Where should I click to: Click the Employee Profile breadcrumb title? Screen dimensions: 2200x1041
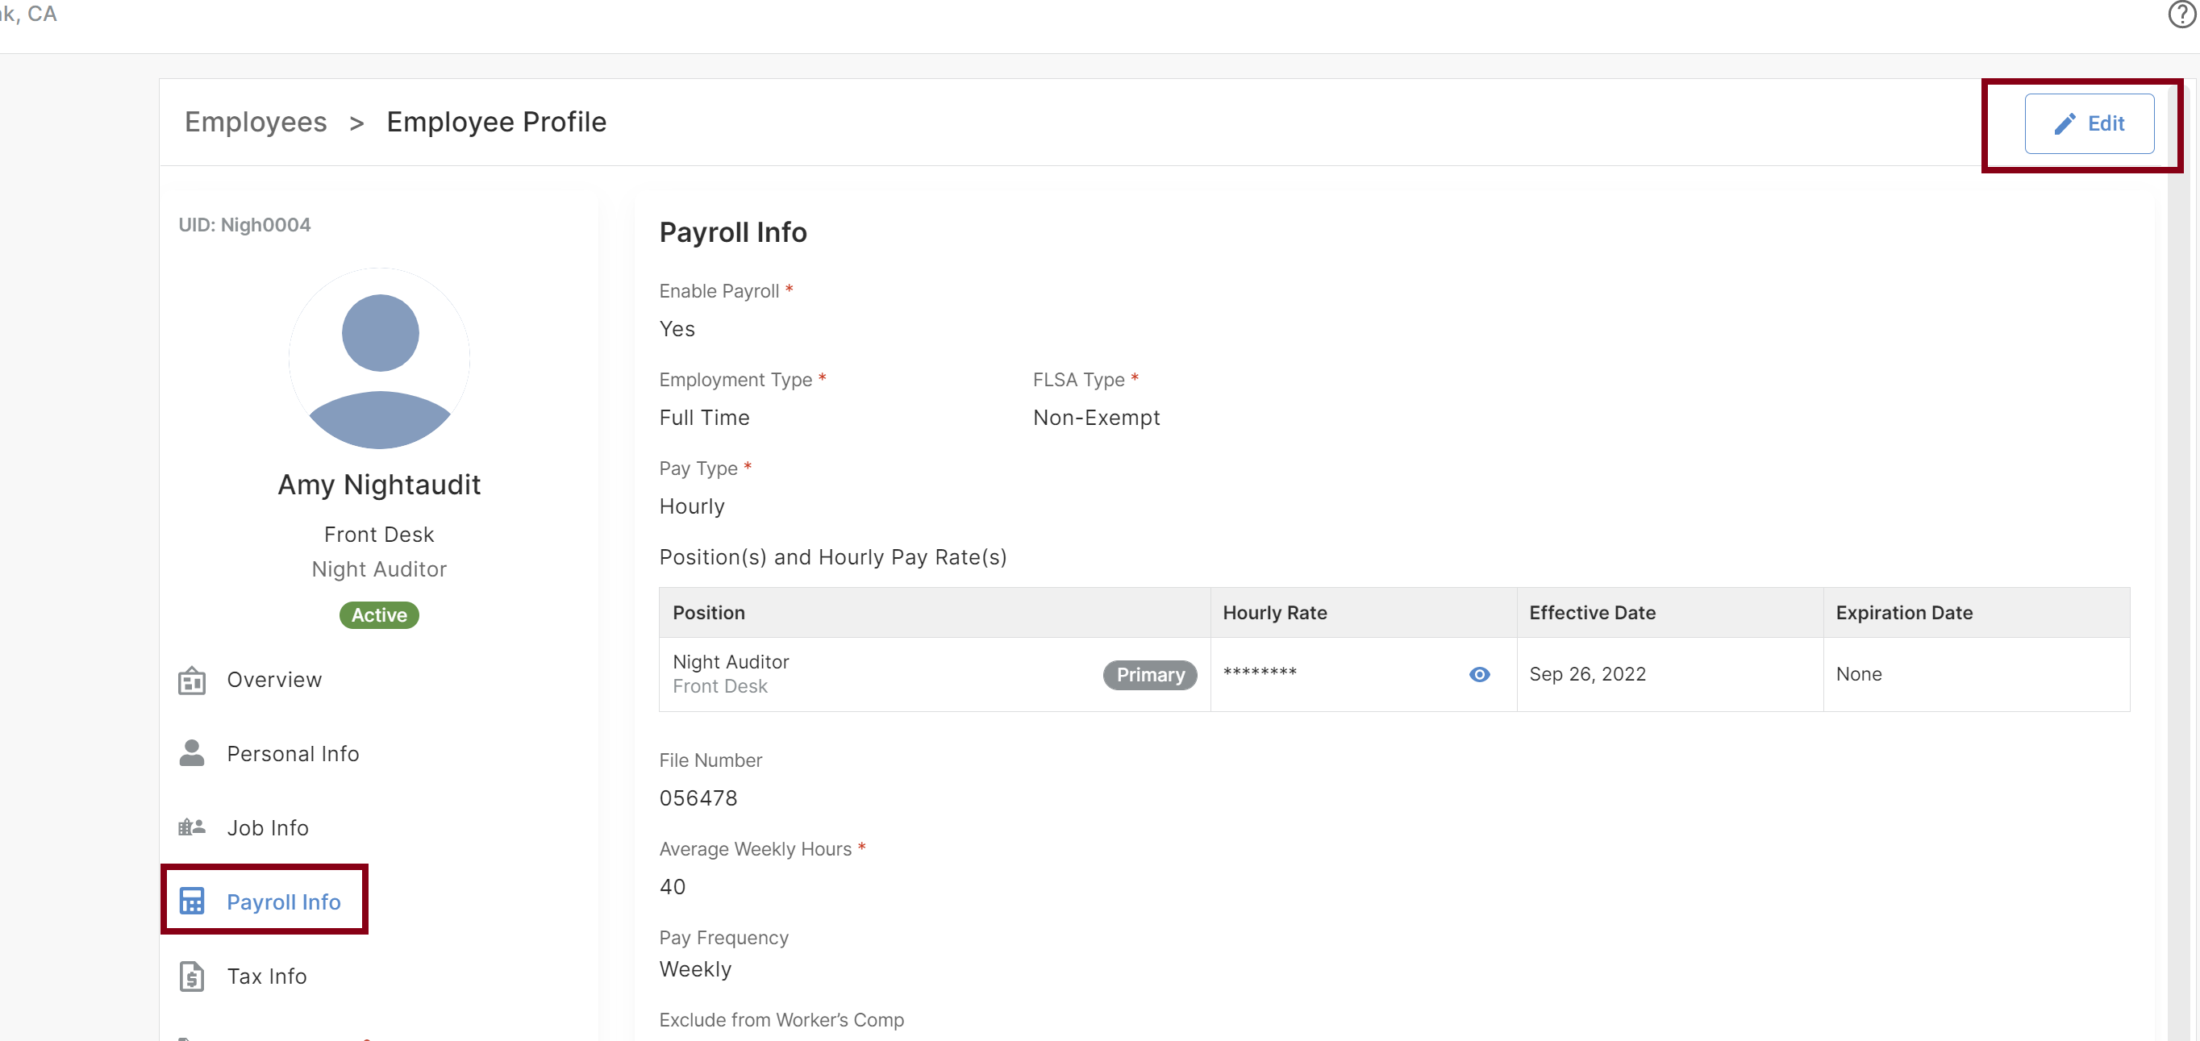[x=496, y=122]
